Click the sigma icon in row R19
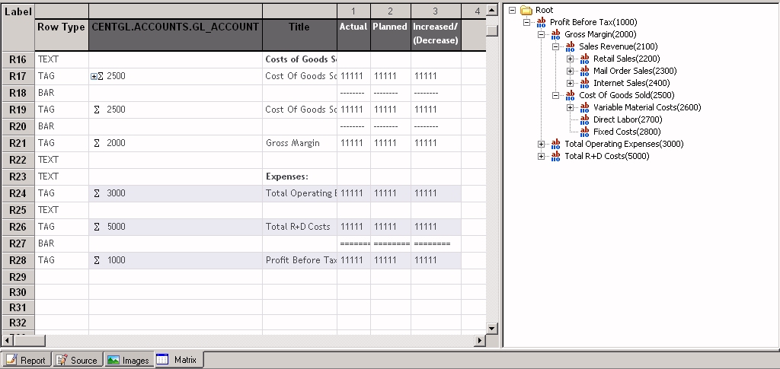This screenshot has height=369, width=780. (x=97, y=110)
